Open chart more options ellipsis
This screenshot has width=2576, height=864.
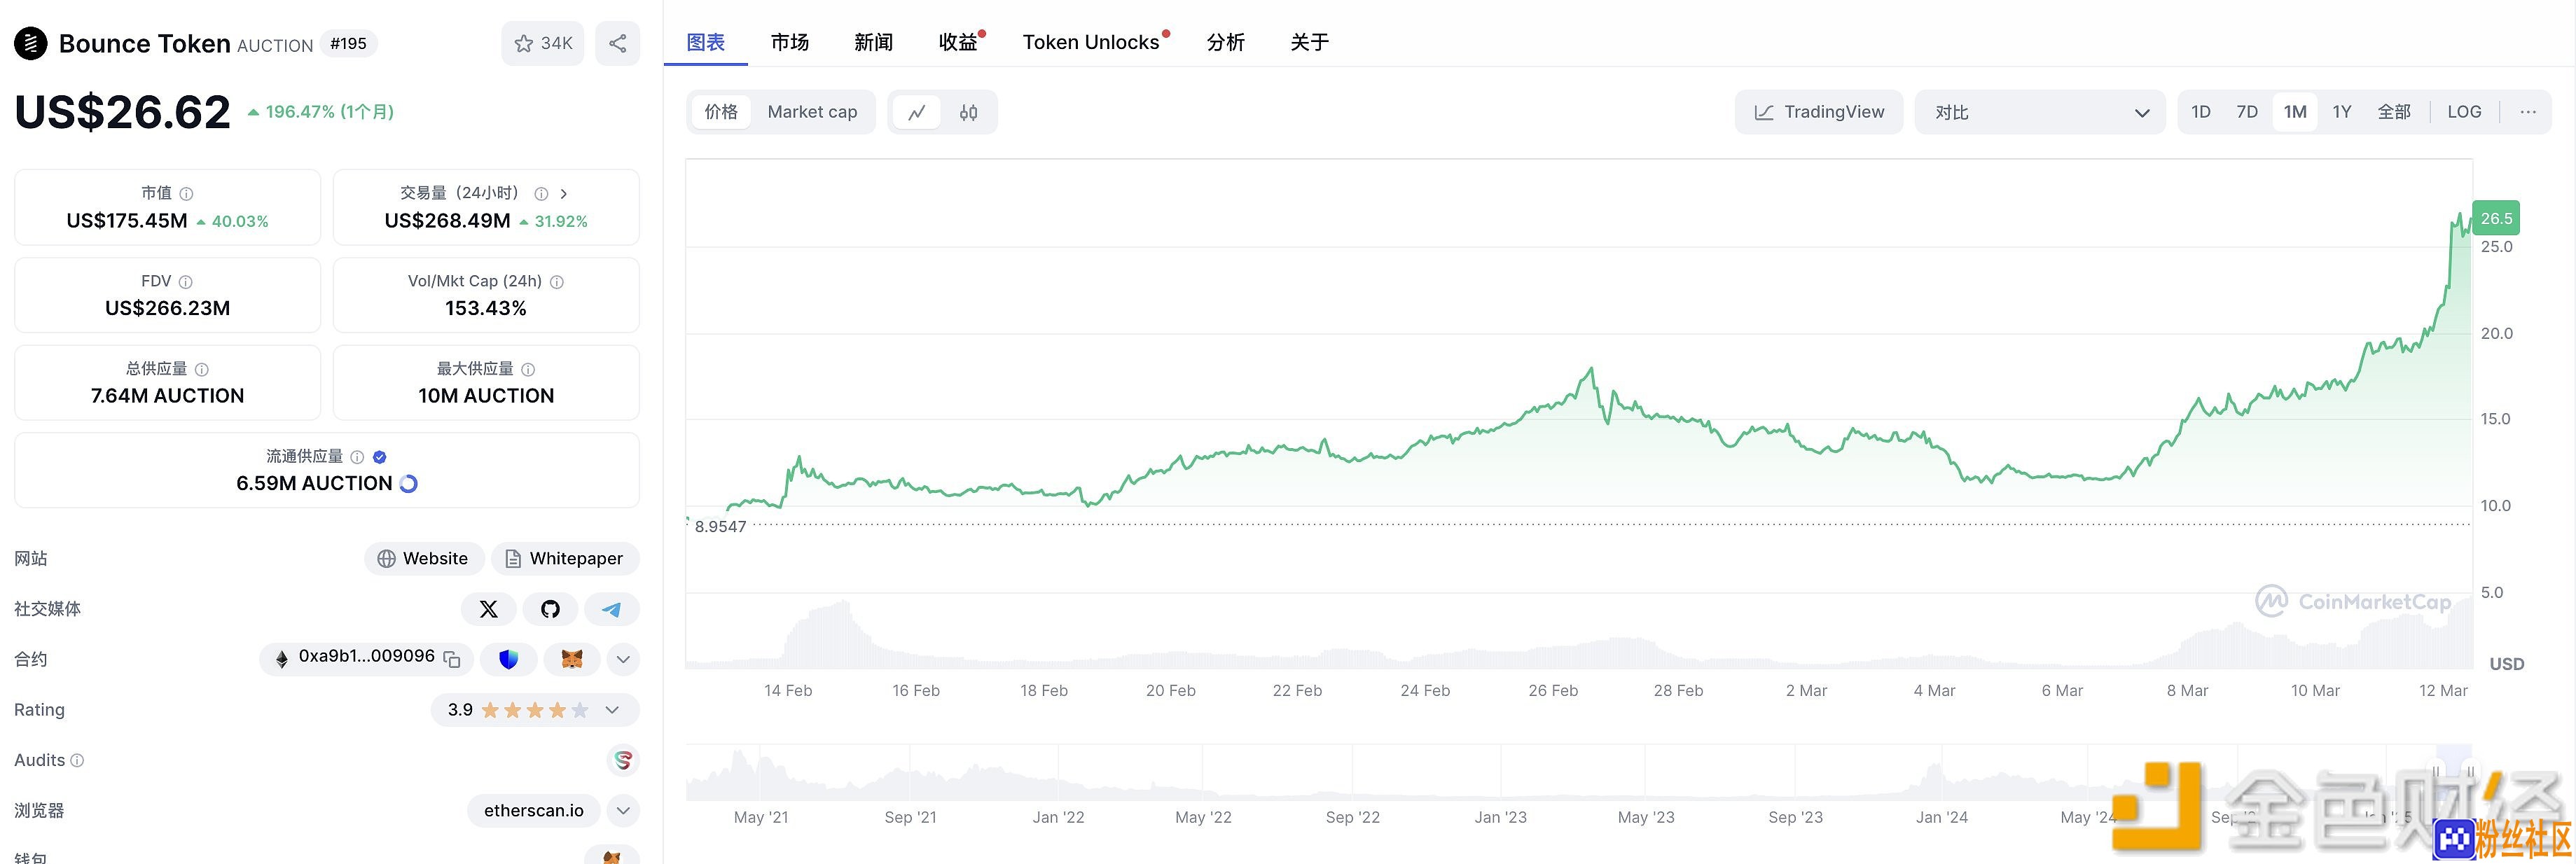coord(2528,112)
